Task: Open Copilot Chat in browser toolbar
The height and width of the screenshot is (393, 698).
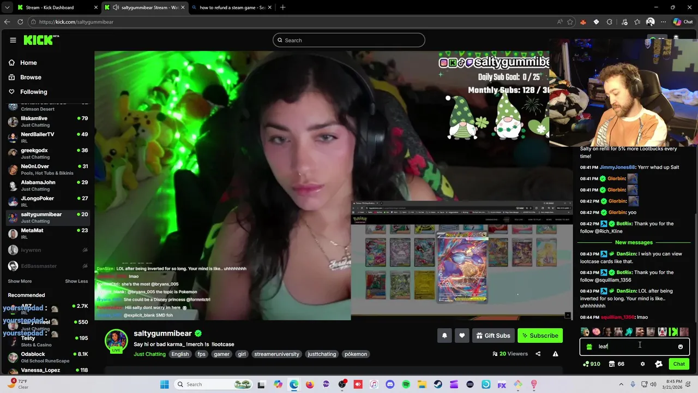Action: point(683,22)
